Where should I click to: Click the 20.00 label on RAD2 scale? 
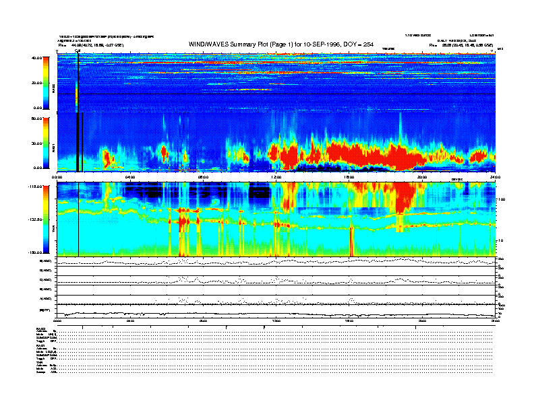coord(36,83)
